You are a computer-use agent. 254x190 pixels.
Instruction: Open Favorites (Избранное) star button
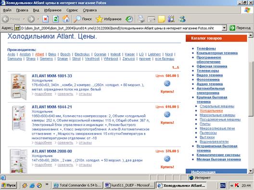click(x=109, y=19)
